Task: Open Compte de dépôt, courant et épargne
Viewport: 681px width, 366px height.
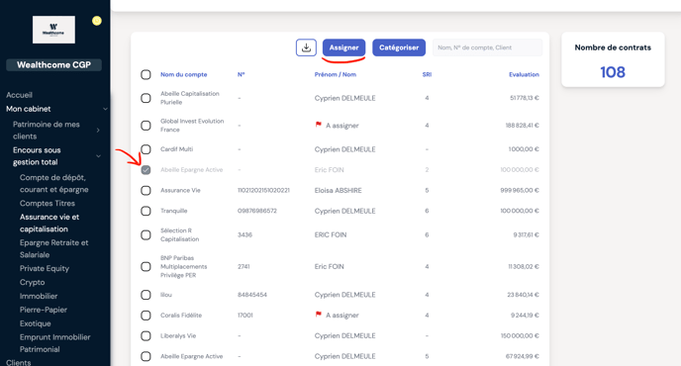Action: 53,184
